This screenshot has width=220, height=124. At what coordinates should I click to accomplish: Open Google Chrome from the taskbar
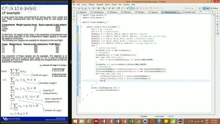click(138, 121)
